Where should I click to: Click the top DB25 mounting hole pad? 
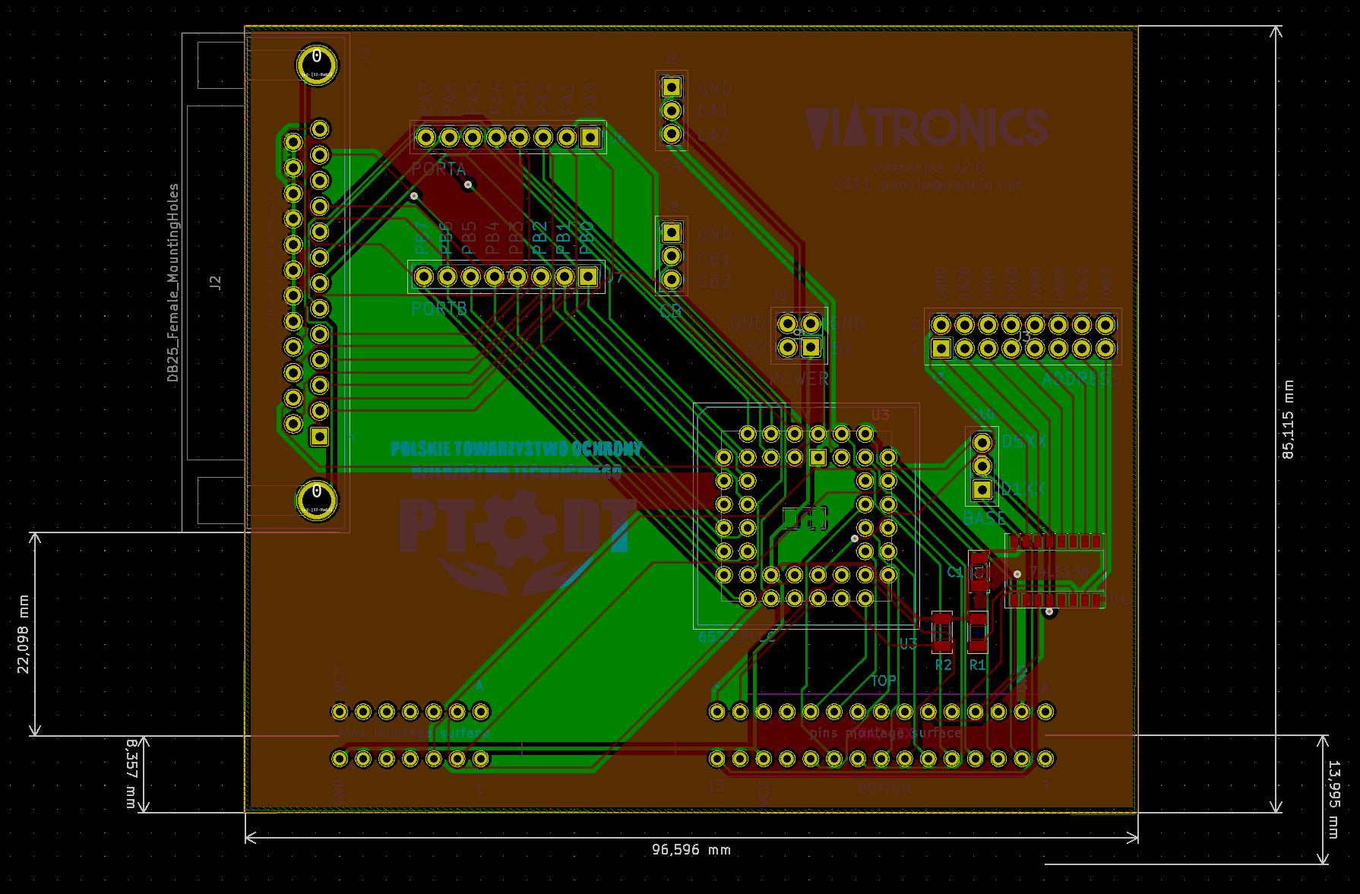click(317, 64)
